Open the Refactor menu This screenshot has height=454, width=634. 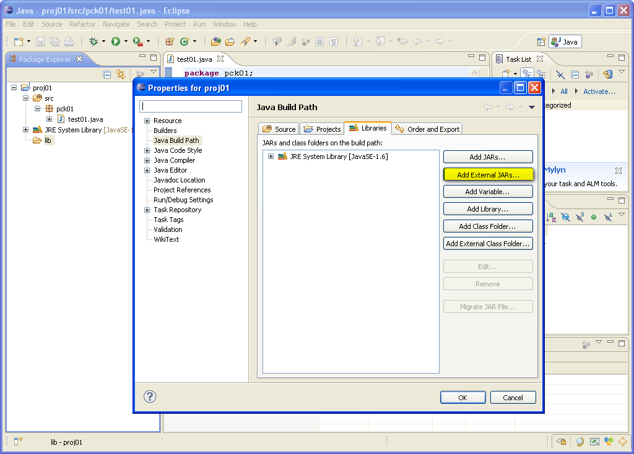tap(82, 24)
